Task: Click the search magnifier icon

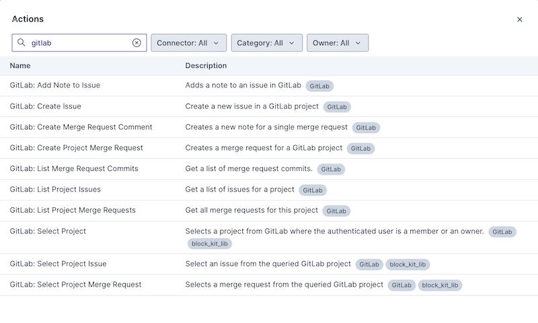Action: (22, 42)
